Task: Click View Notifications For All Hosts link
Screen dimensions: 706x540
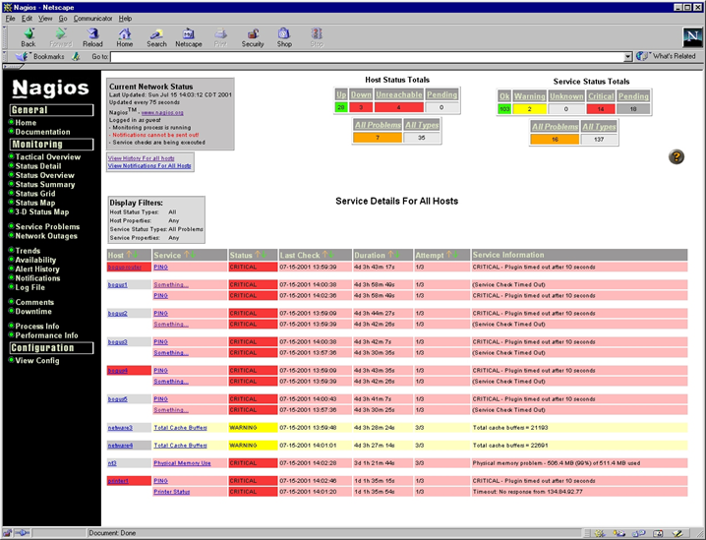Action: coord(149,166)
